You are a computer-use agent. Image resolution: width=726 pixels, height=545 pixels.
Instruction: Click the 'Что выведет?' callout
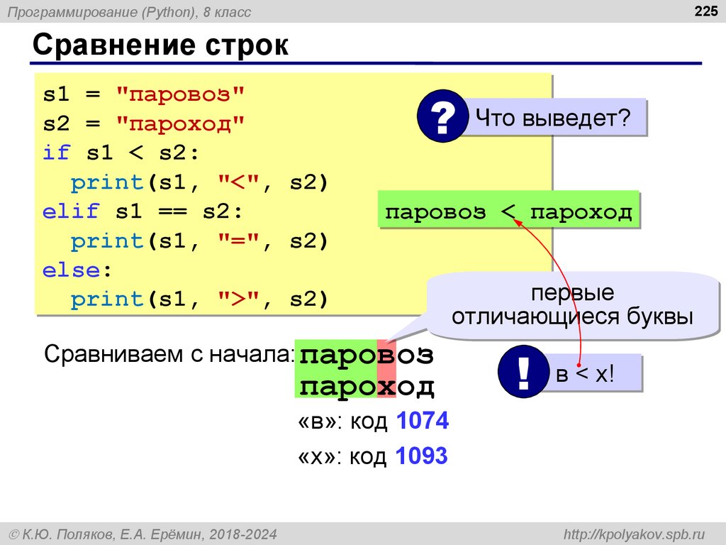click(554, 117)
